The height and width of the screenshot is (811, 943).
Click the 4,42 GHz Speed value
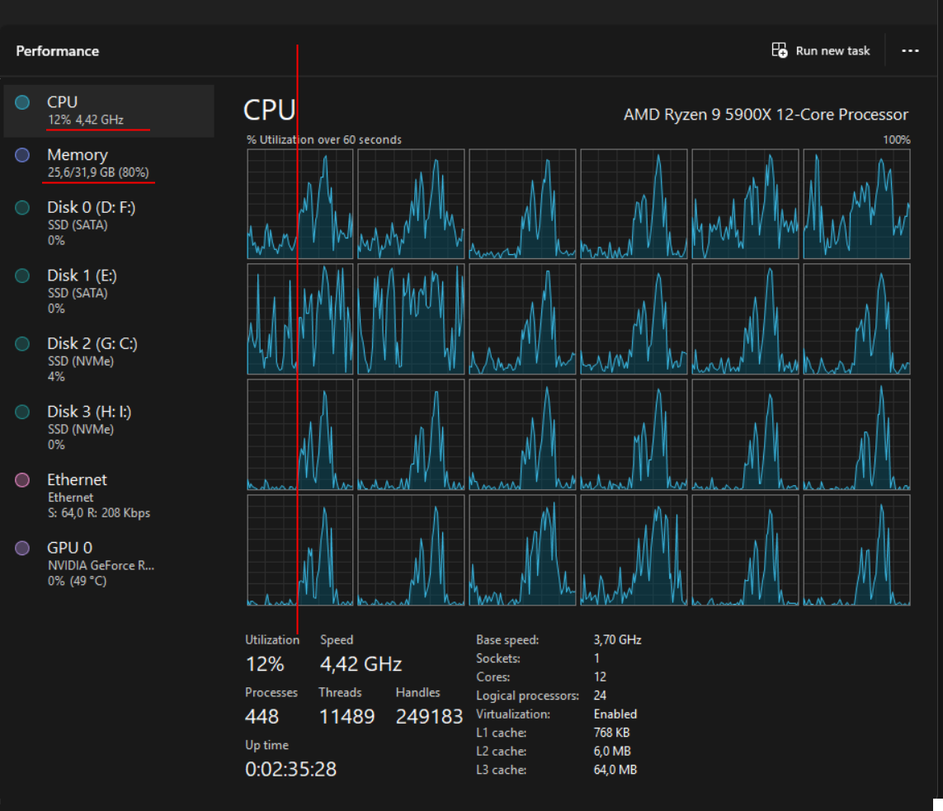(361, 663)
